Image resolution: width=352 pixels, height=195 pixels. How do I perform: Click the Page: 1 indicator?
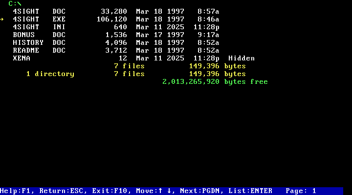301,191
